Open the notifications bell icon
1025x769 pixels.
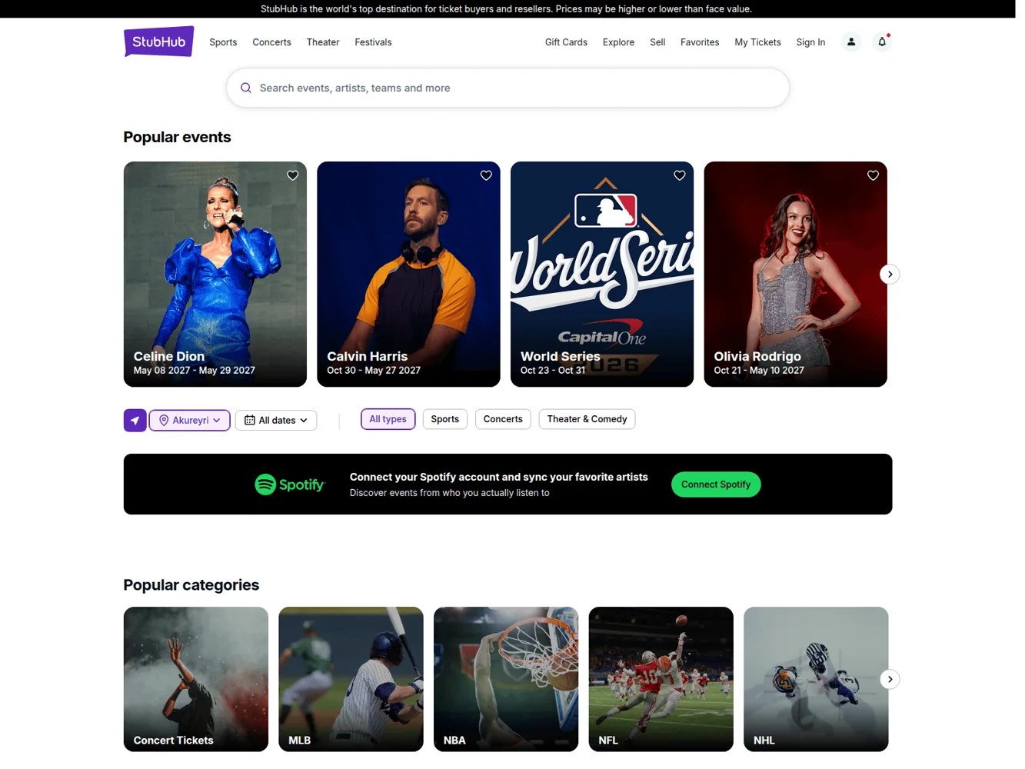pos(882,42)
